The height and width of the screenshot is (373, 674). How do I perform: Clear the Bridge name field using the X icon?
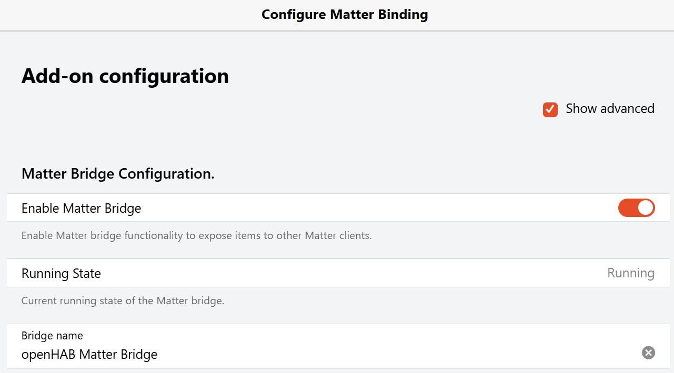pos(648,353)
